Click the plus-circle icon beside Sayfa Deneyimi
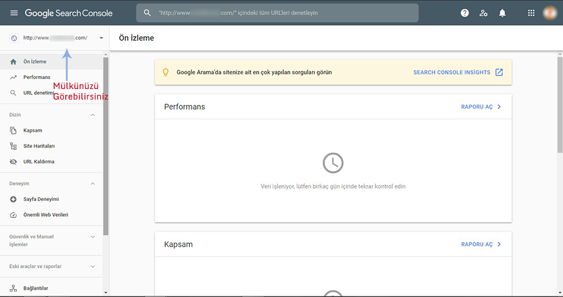 coord(13,199)
